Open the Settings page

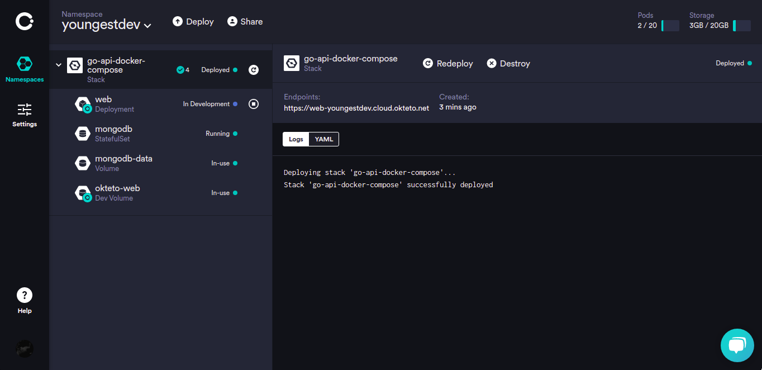pyautogui.click(x=25, y=115)
